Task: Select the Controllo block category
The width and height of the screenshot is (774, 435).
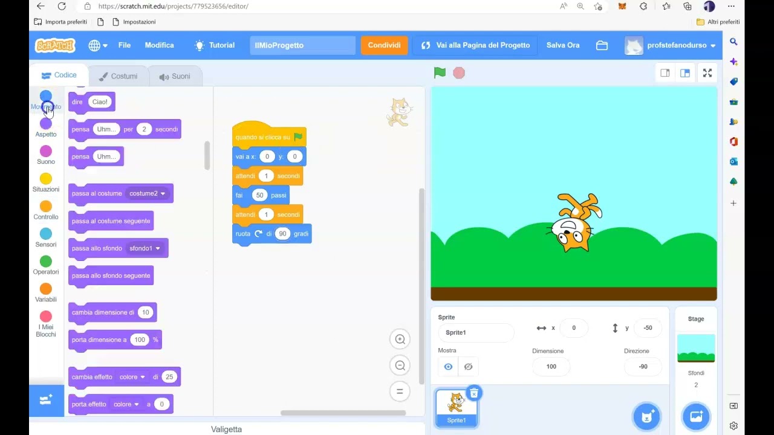Action: point(46,211)
